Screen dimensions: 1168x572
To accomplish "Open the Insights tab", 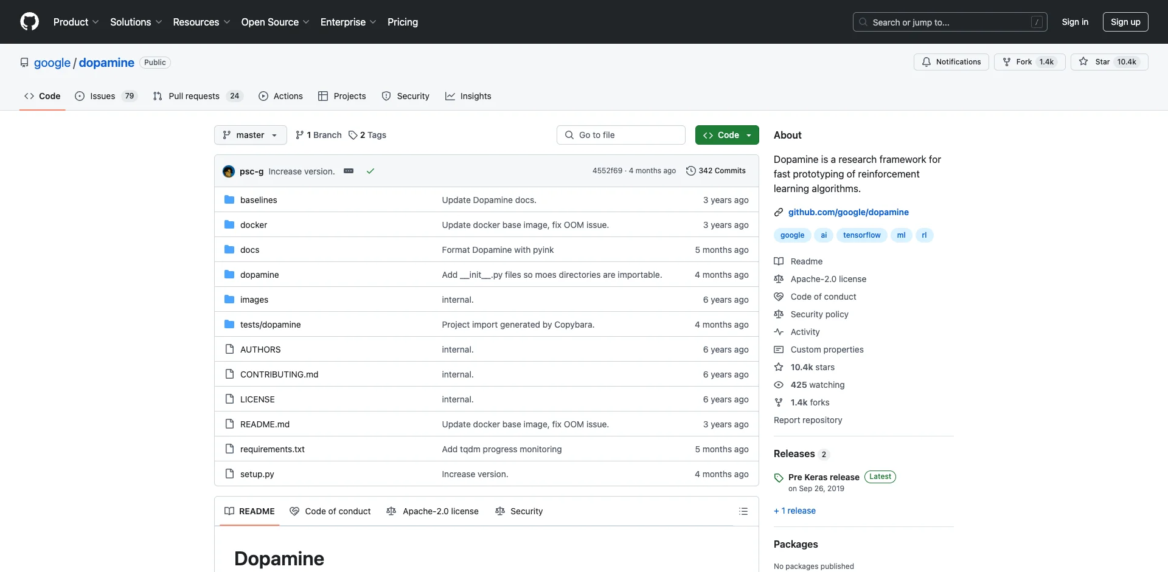I will coord(468,96).
